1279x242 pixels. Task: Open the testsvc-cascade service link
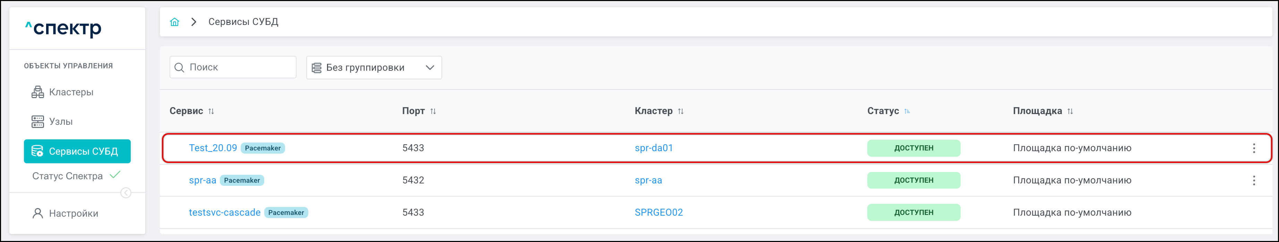point(224,212)
